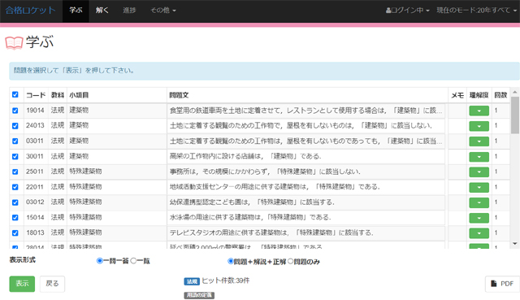This screenshot has height=300, width=520.
Task: Uncheck the checkbox for row 22011
Action: (x=15, y=187)
